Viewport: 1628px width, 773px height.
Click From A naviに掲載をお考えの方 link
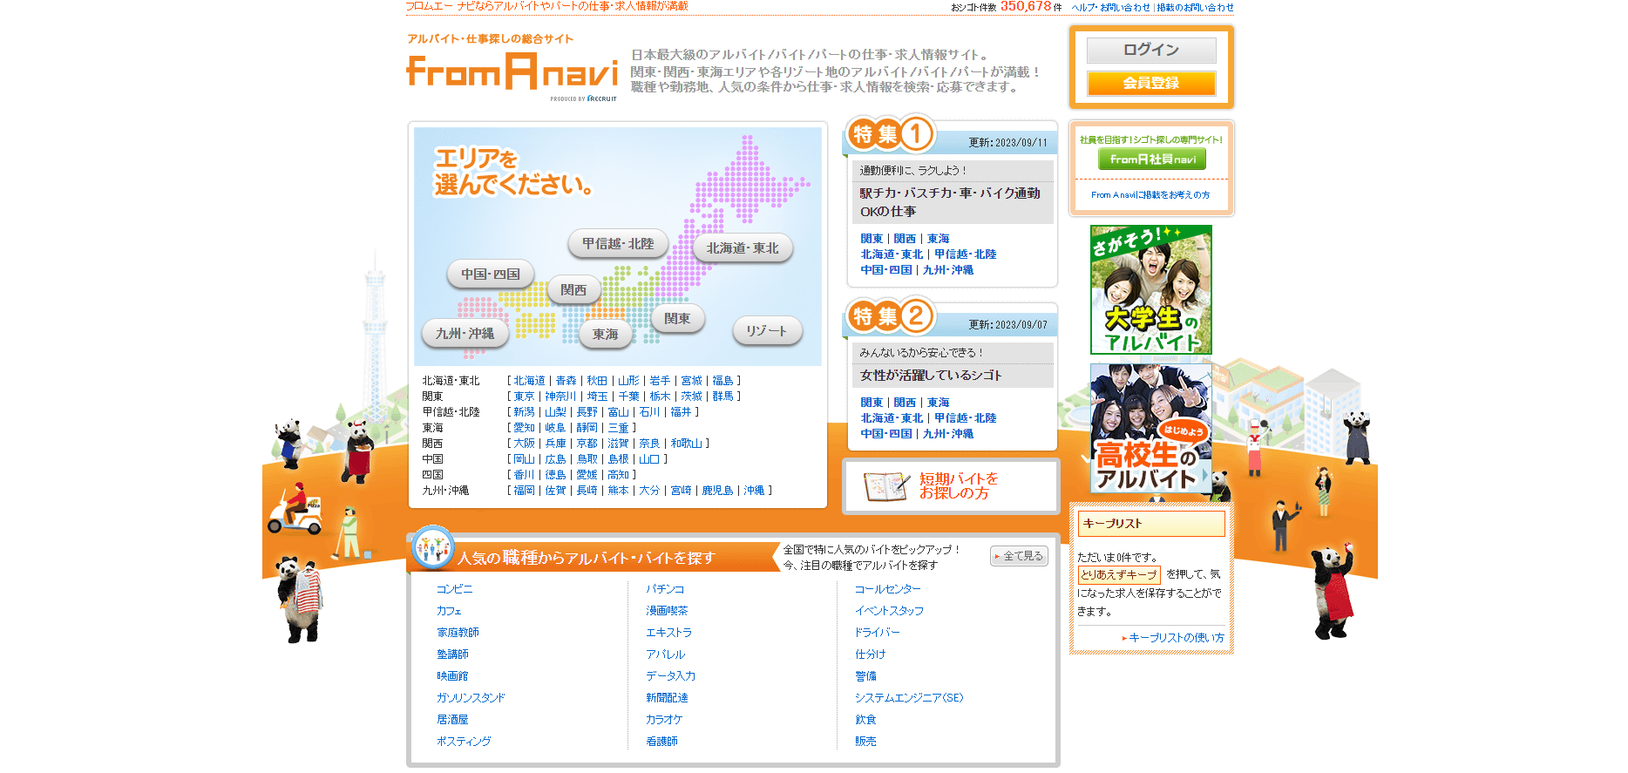click(1150, 195)
